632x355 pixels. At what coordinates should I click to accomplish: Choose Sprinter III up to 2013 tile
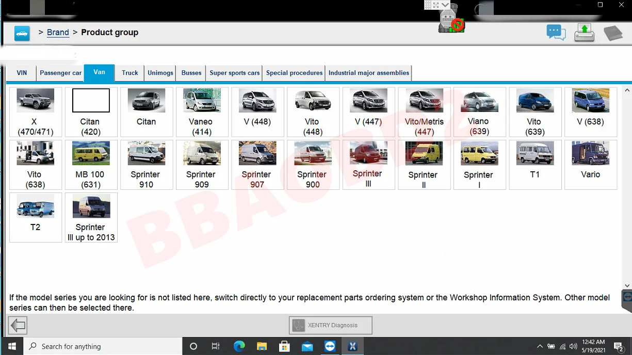click(x=91, y=217)
